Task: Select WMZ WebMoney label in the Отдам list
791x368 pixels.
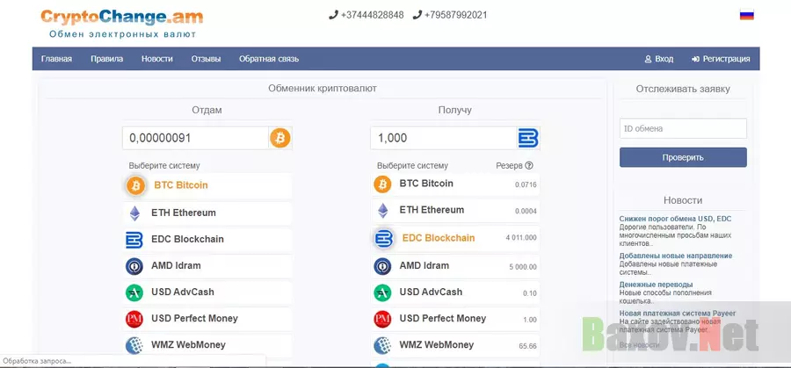Action: click(189, 345)
